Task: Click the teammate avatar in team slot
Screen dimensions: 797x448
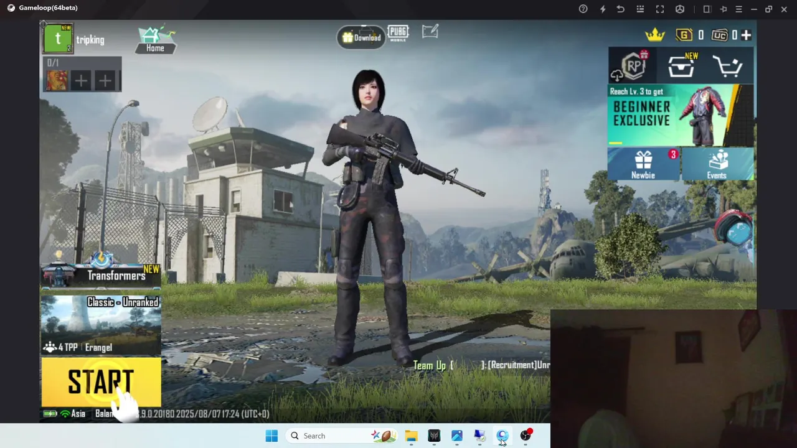Action: [x=57, y=80]
